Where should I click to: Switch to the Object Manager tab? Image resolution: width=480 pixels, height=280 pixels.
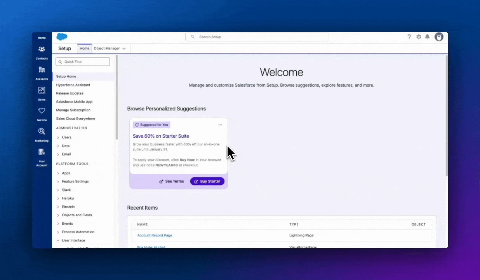107,49
